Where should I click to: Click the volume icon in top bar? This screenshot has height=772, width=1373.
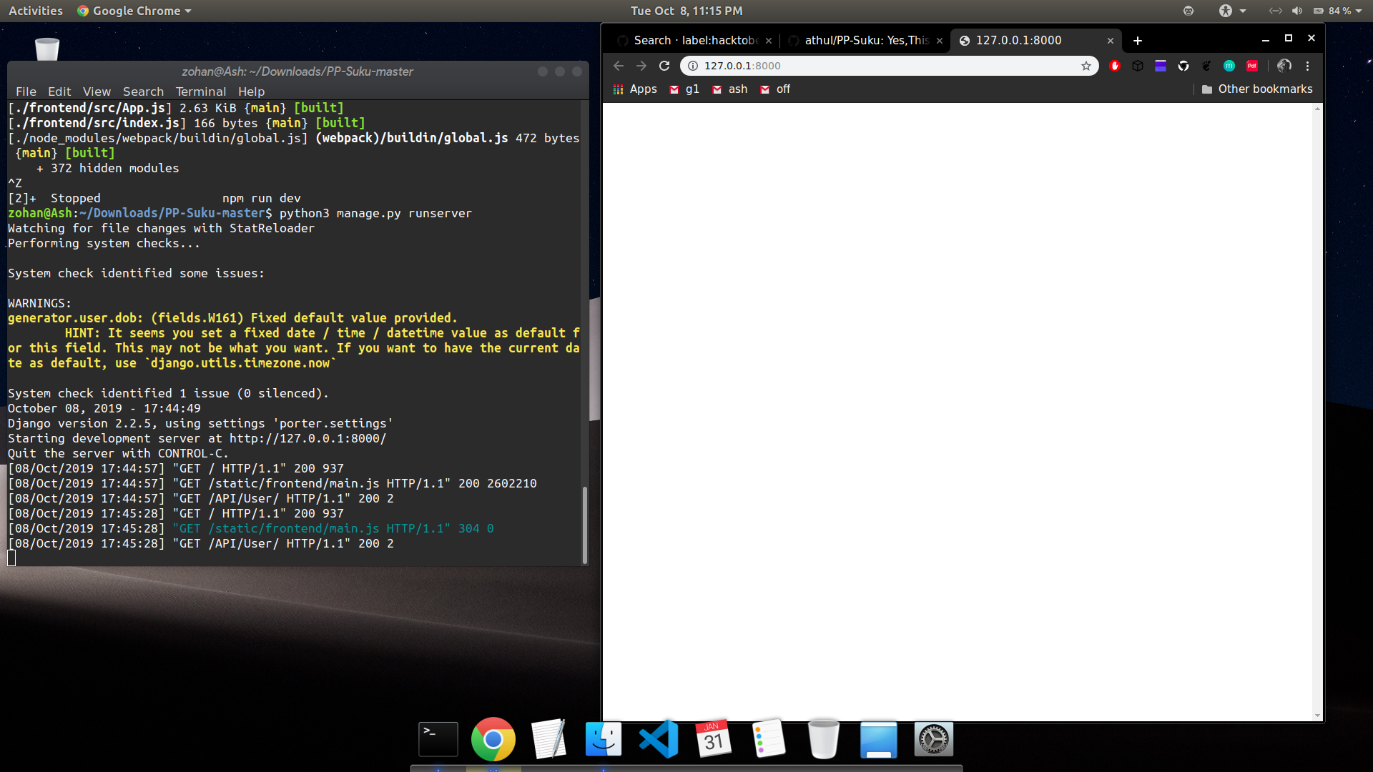pyautogui.click(x=1297, y=11)
